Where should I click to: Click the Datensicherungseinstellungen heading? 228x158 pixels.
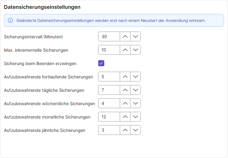(x=42, y=7)
